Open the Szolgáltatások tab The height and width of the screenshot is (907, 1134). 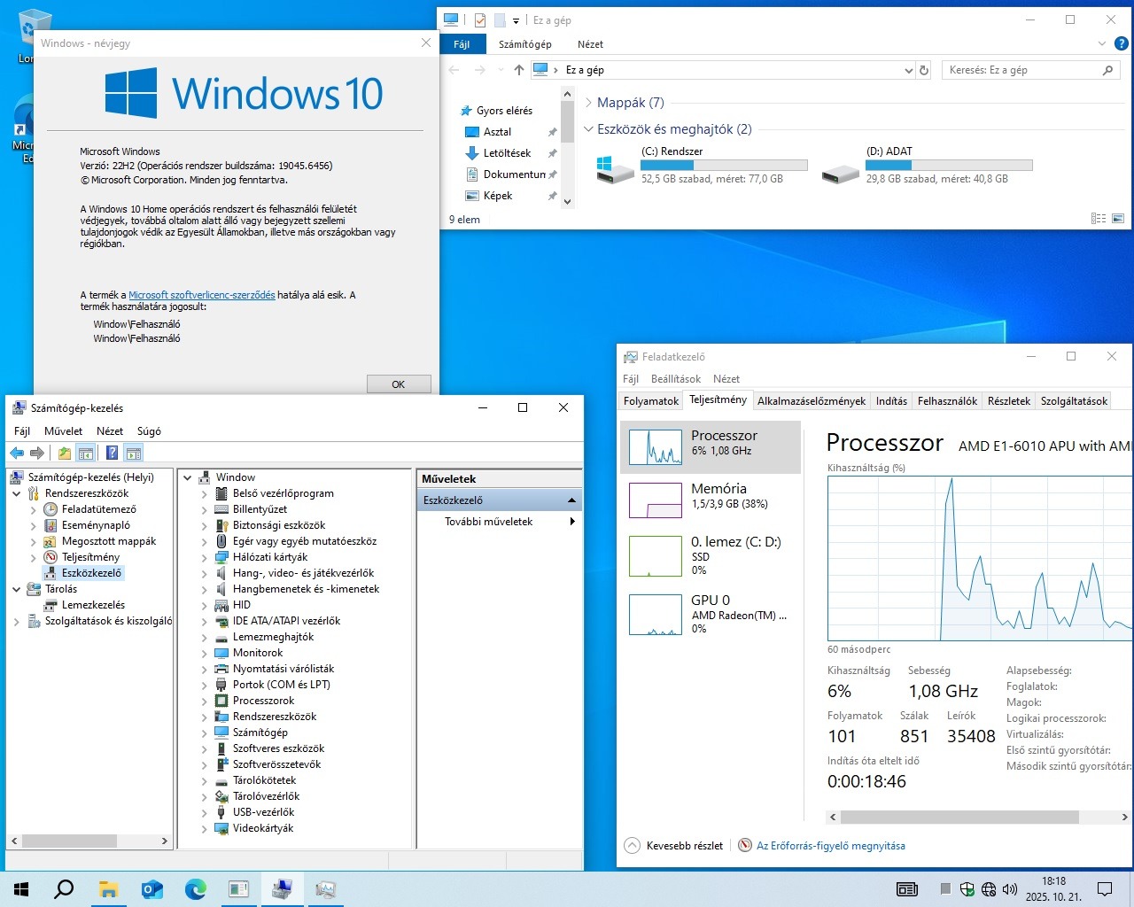1074,401
